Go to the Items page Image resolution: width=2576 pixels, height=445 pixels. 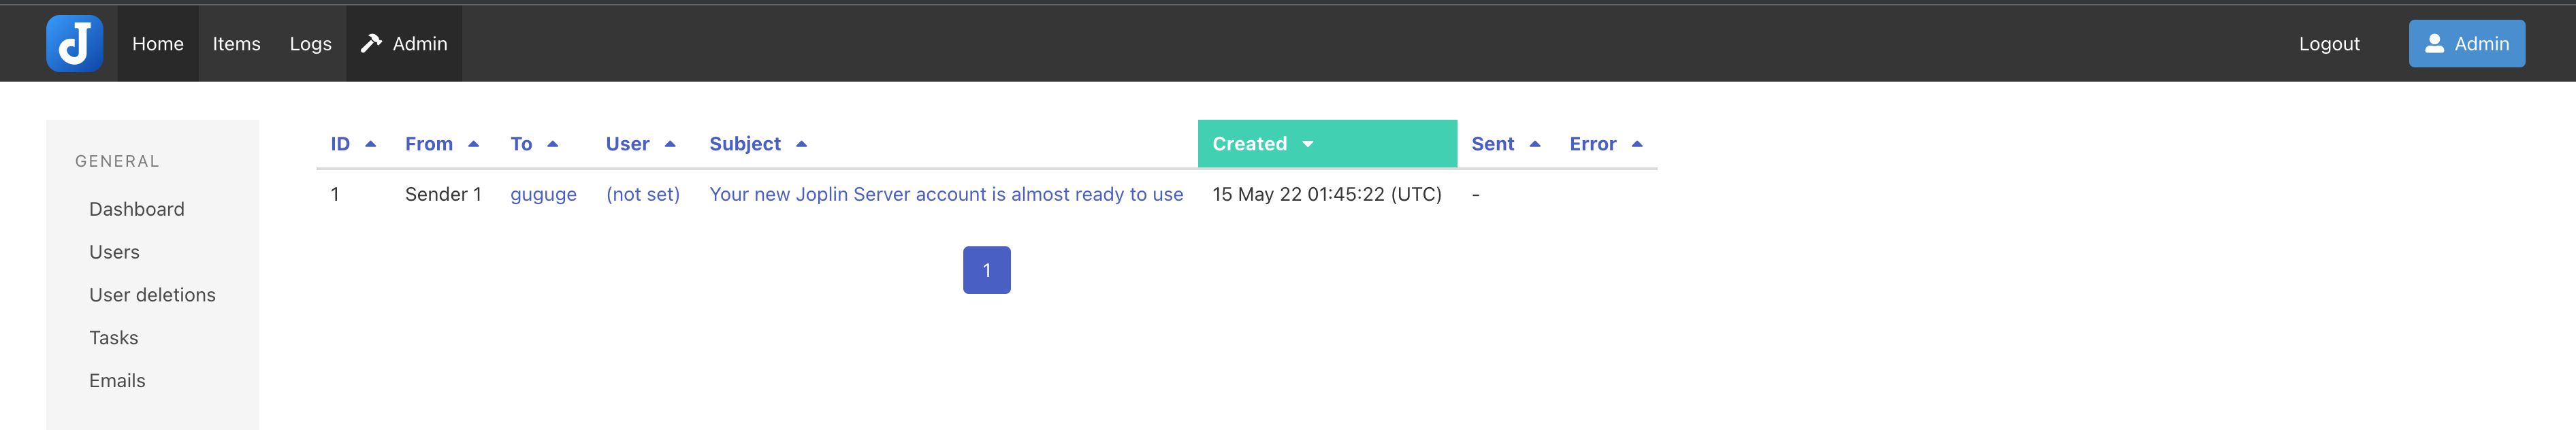[x=236, y=44]
